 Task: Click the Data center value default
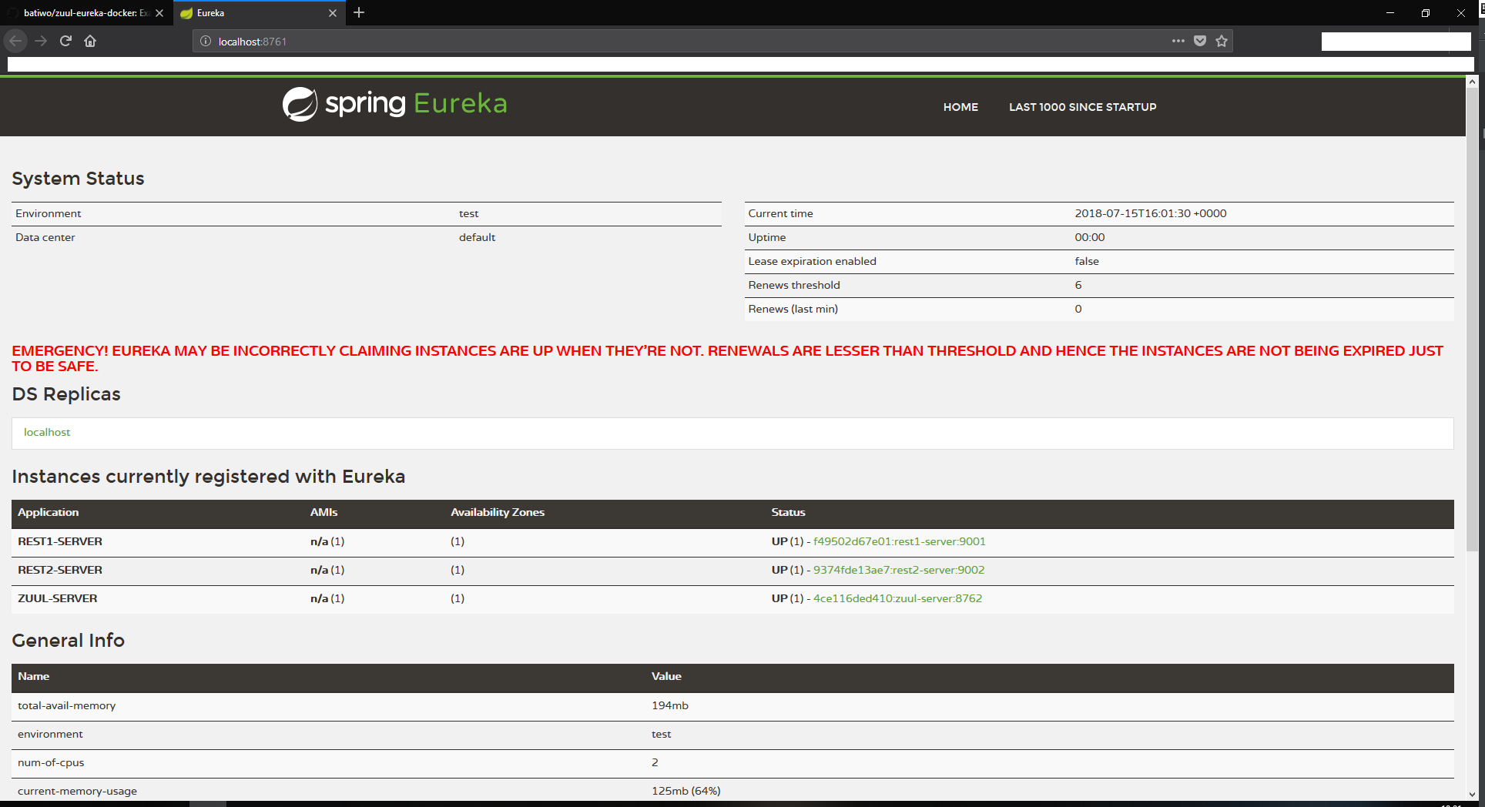click(x=477, y=237)
